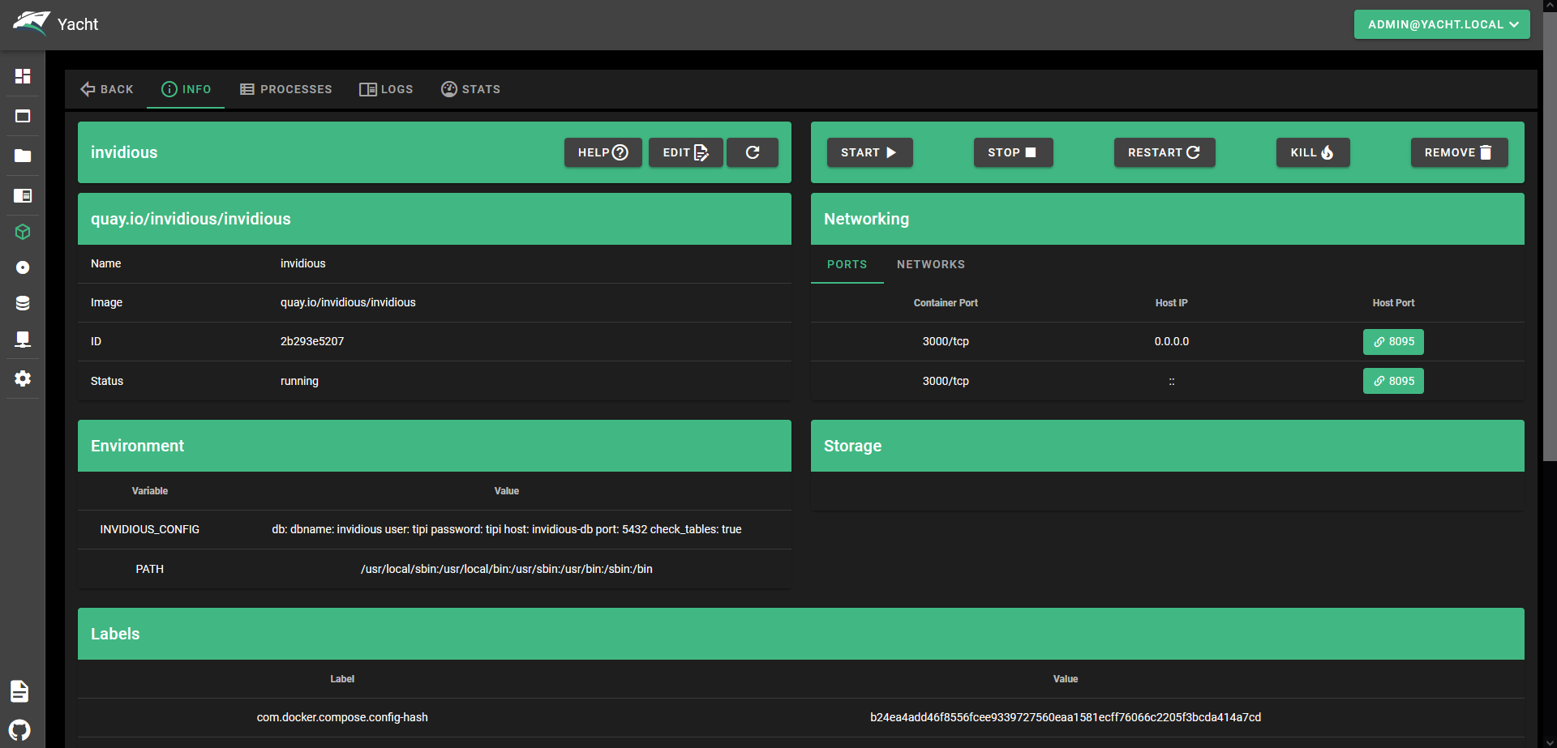Open the Applications window icon in sidebar
Image resolution: width=1557 pixels, height=748 pixels.
click(x=23, y=116)
